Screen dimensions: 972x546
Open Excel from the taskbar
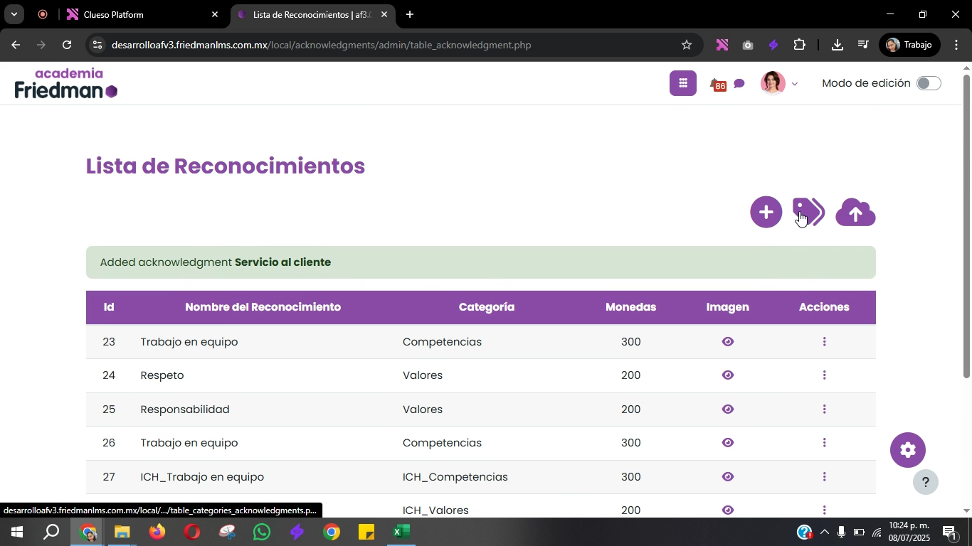pyautogui.click(x=401, y=532)
